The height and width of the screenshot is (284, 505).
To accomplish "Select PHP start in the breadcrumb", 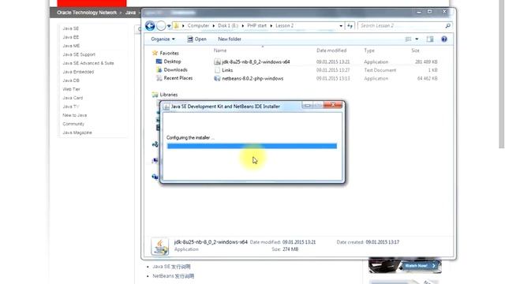I will 256,25.
